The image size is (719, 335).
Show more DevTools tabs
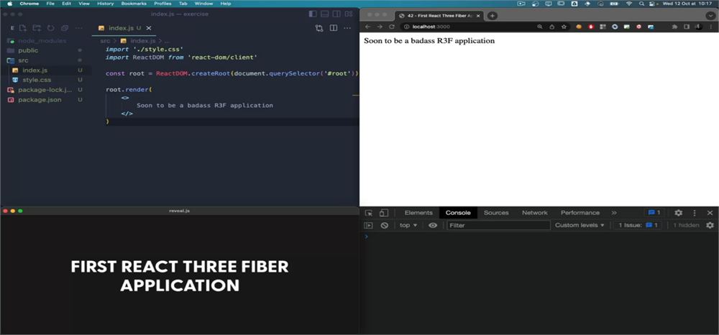click(614, 213)
